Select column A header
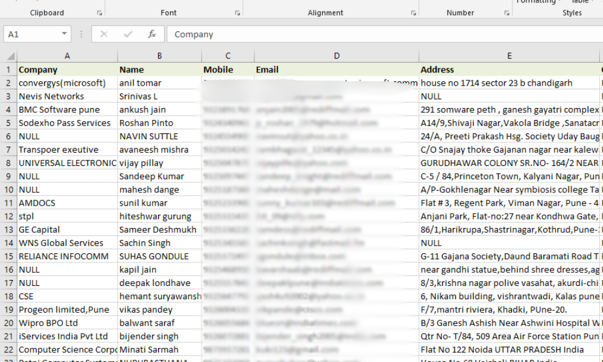Viewport: 603px width, 362px height. [x=68, y=56]
